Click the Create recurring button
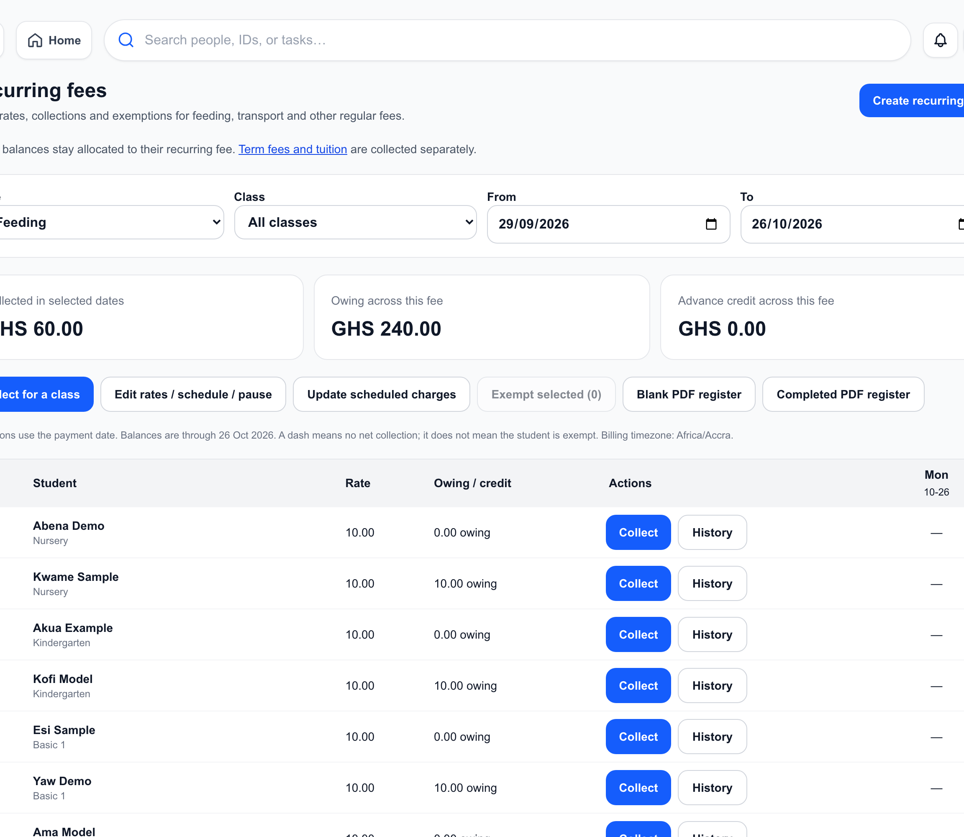This screenshot has width=964, height=837. (x=912, y=100)
